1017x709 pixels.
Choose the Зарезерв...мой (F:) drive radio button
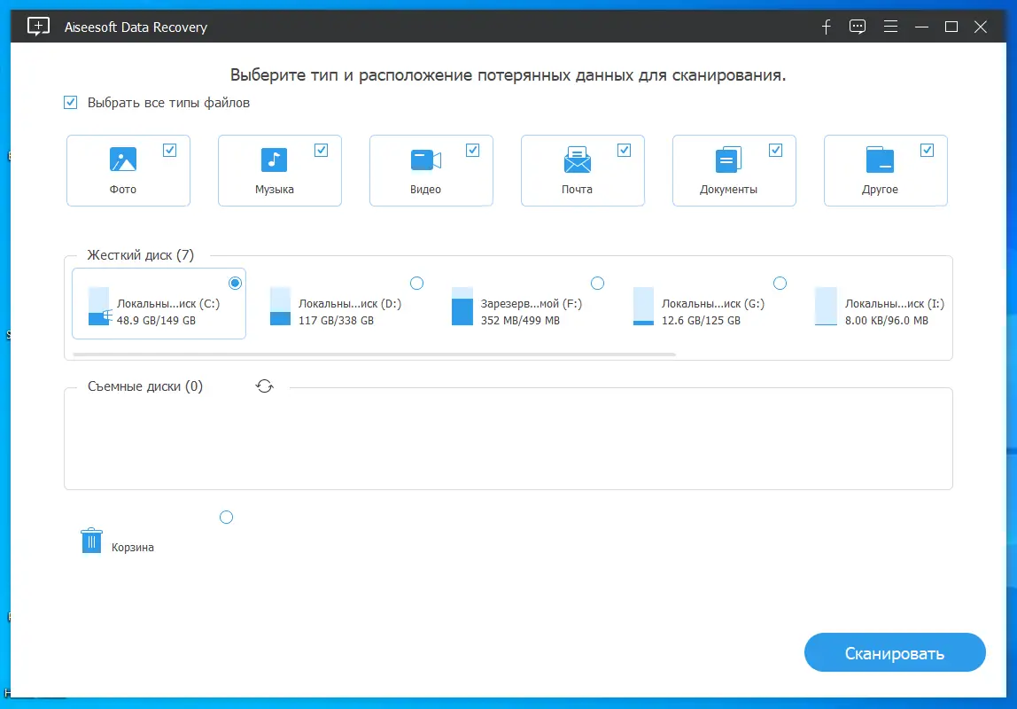[598, 283]
